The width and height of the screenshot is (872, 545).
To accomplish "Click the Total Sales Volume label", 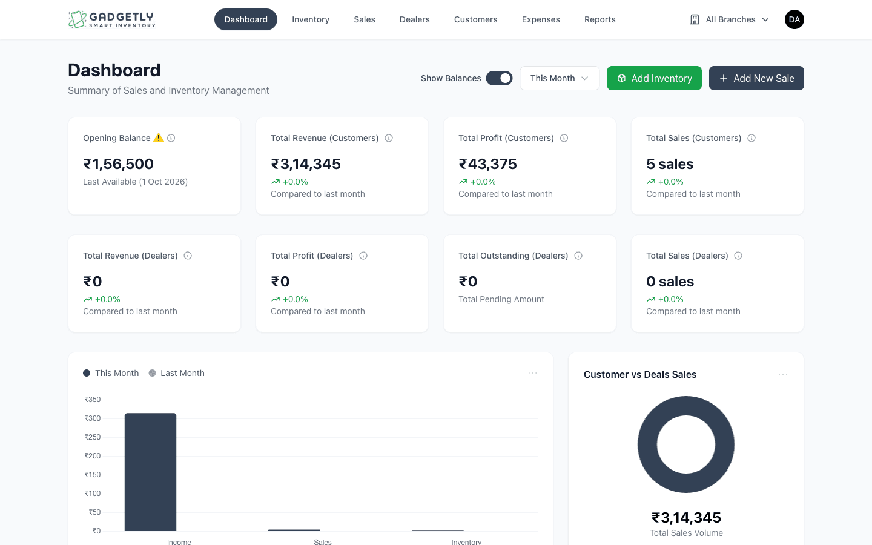I will pyautogui.click(x=686, y=533).
